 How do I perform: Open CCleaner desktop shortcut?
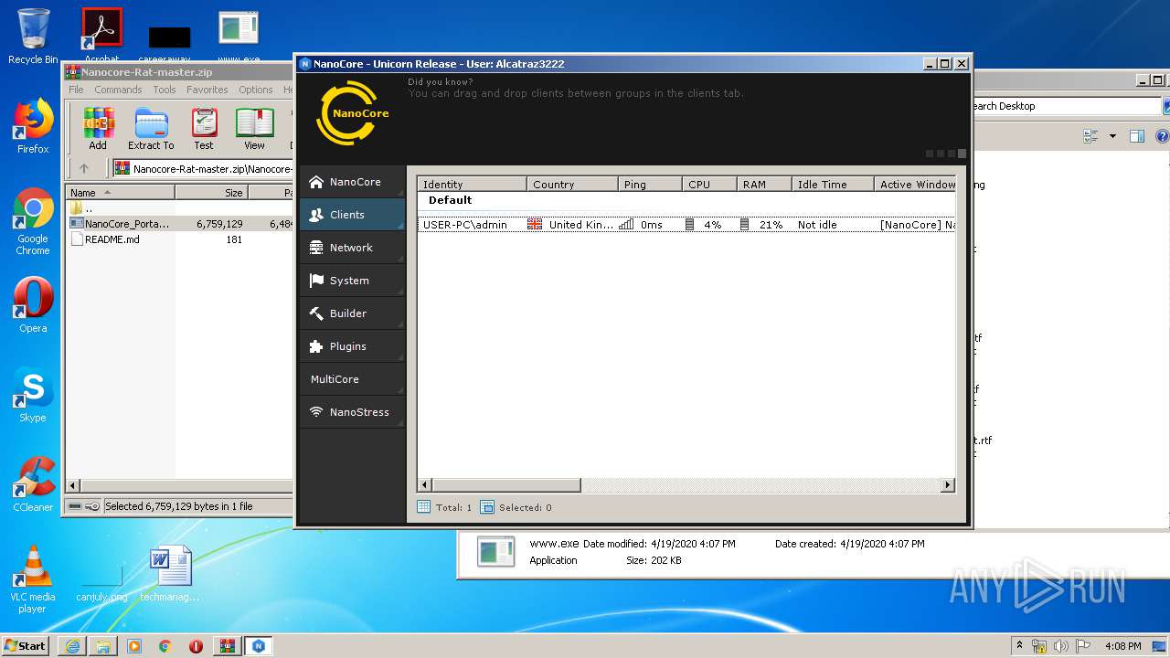33,485
